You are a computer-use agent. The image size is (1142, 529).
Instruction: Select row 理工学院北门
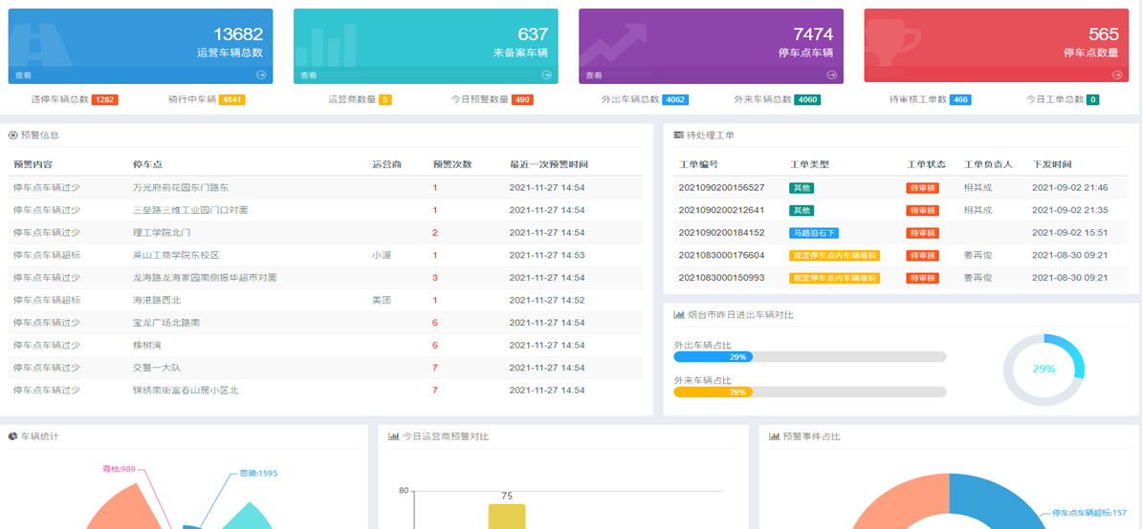325,233
